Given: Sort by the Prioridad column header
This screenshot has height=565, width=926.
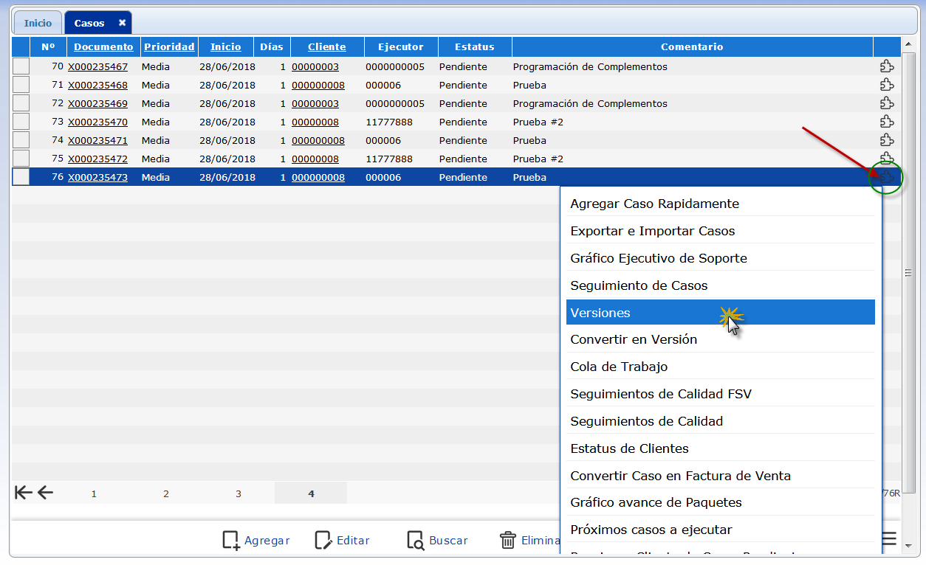Looking at the screenshot, I should pyautogui.click(x=169, y=46).
